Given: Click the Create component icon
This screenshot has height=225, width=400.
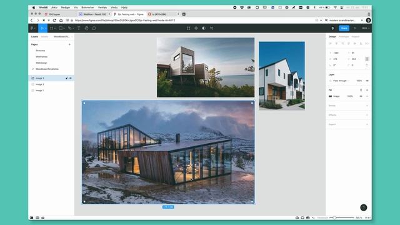Looking at the screenshot, I should pos(196,28).
